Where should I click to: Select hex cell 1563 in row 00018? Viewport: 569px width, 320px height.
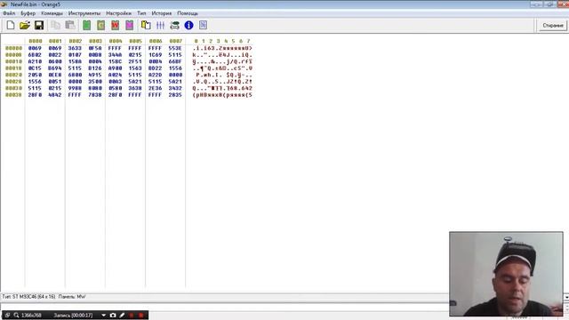135,68
